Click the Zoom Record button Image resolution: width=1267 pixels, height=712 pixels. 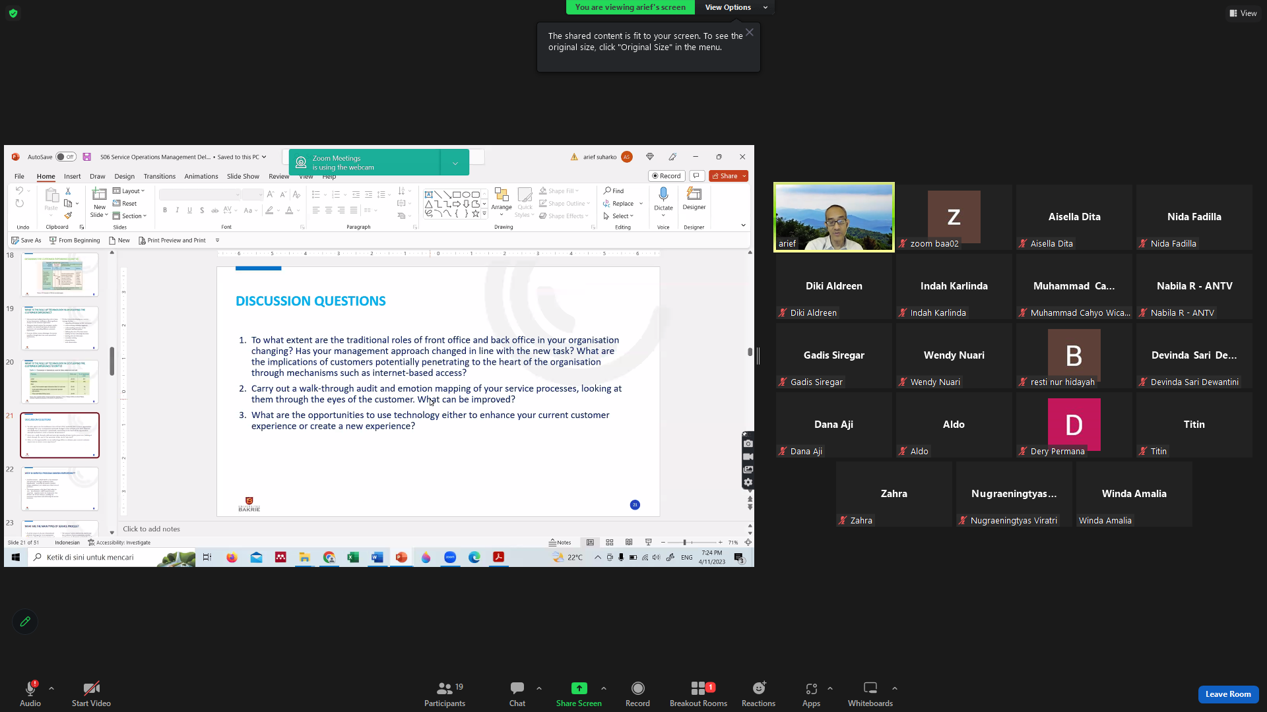[637, 694]
